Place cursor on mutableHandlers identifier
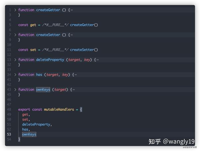200x151 pixels. click(x=59, y=110)
